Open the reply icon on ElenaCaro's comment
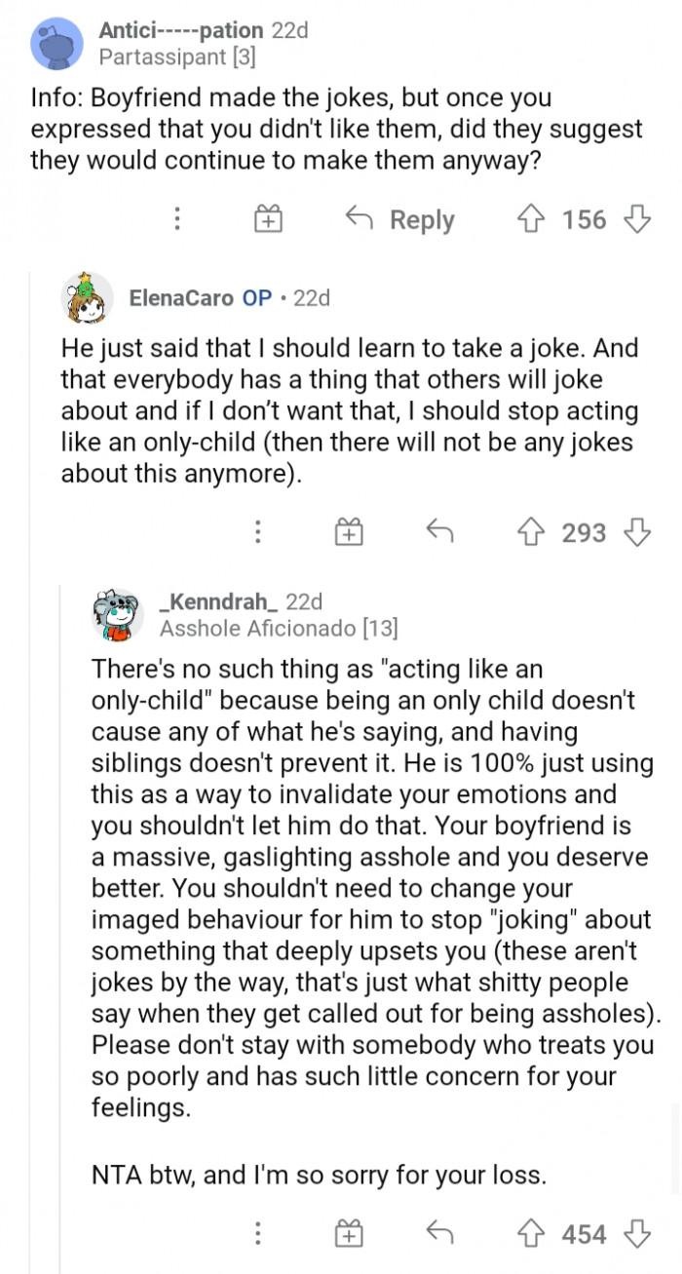The width and height of the screenshot is (682, 1274). [438, 532]
